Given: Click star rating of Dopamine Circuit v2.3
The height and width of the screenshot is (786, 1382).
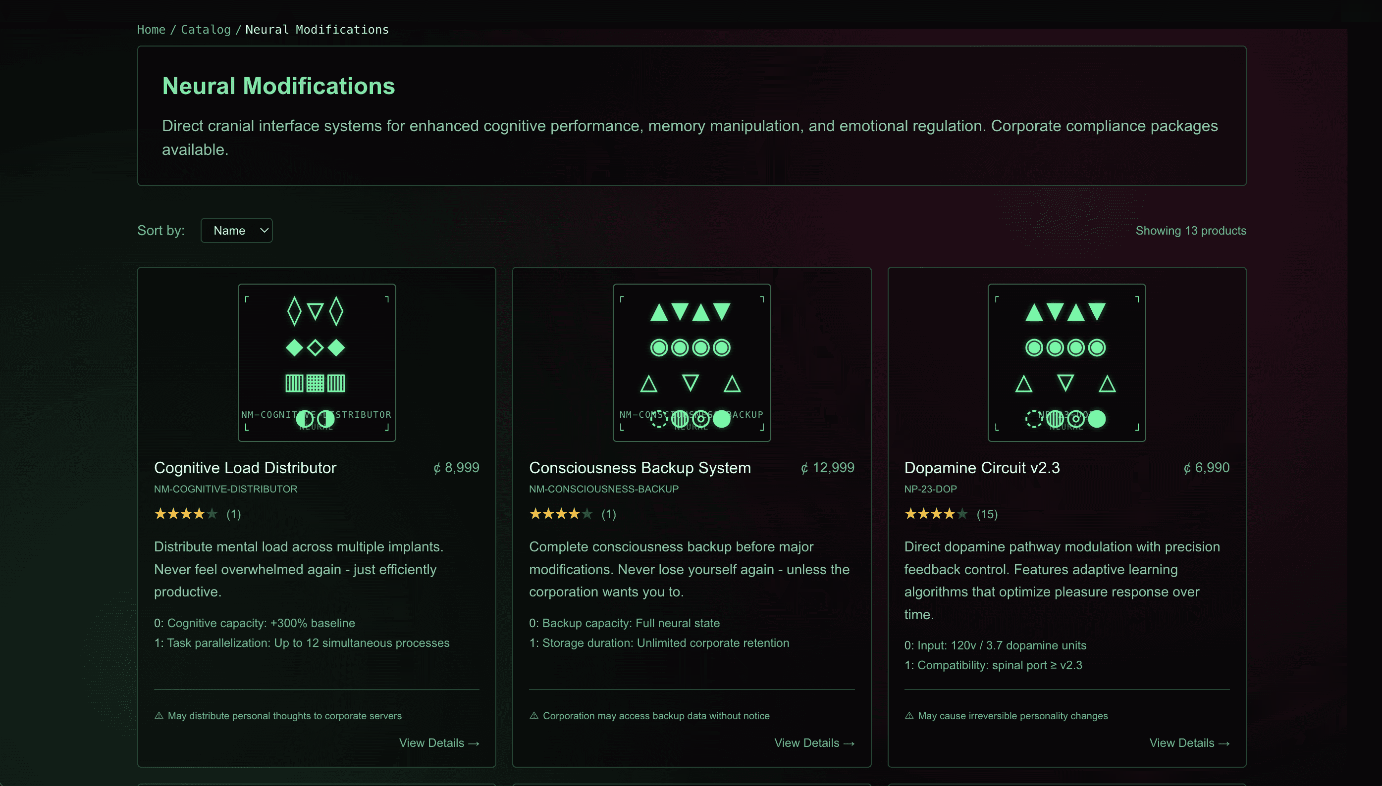Looking at the screenshot, I should [936, 514].
